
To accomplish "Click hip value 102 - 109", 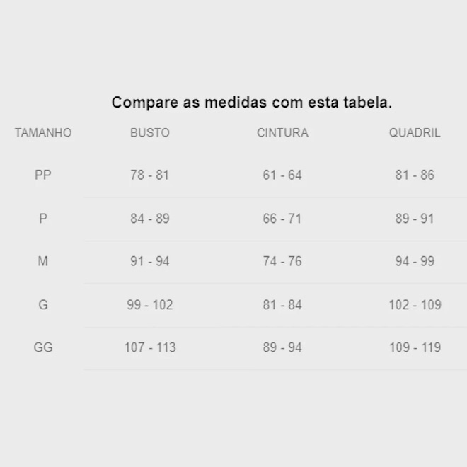I will (415, 305).
